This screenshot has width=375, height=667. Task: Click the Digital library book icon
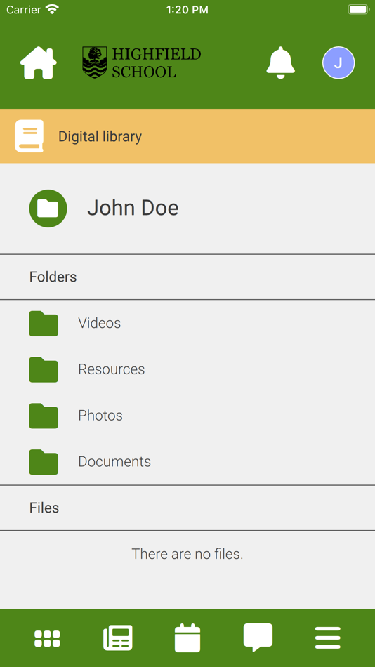coord(29,136)
